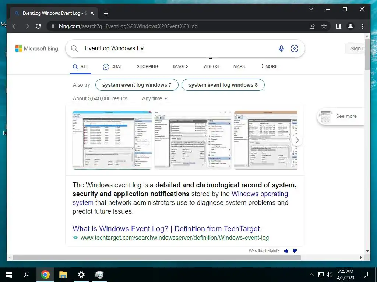Switch to the MAPS tab
The height and width of the screenshot is (282, 377).
click(x=239, y=67)
